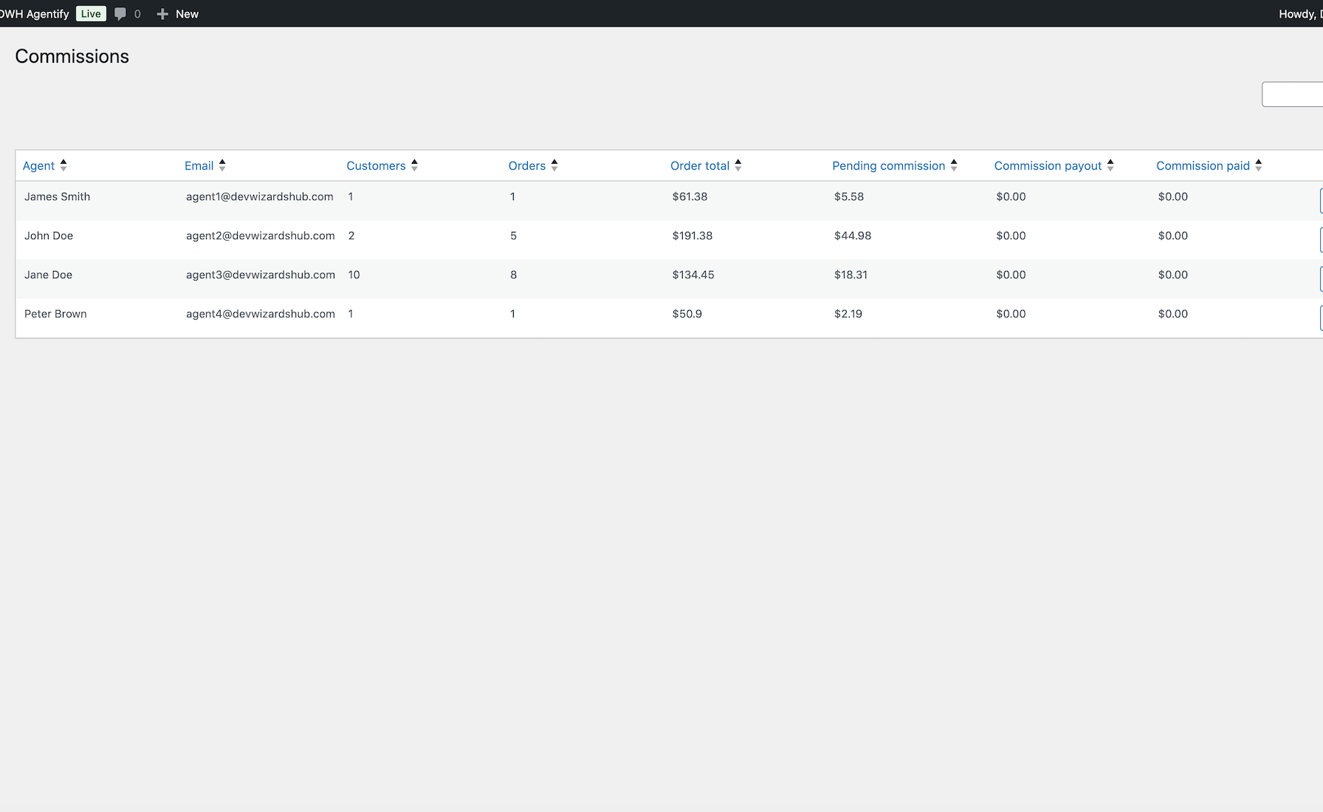This screenshot has width=1323, height=812.
Task: Sort table by Commission payout column
Action: pyautogui.click(x=1048, y=166)
